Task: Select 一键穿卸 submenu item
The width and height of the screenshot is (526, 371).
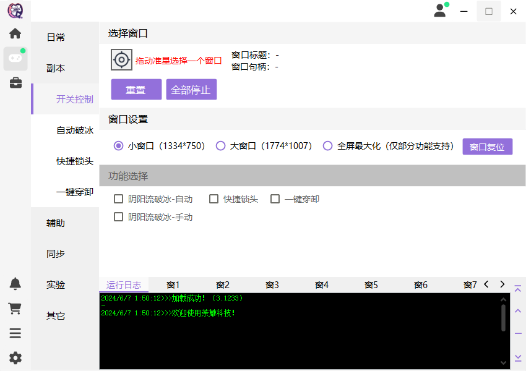Action: click(x=65, y=192)
